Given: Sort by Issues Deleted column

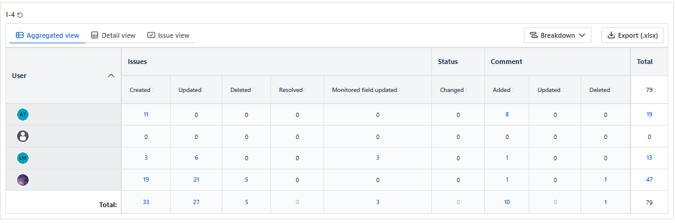Looking at the screenshot, I should click(242, 90).
